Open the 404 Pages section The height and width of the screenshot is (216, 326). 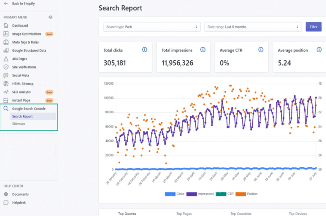pyautogui.click(x=20, y=59)
